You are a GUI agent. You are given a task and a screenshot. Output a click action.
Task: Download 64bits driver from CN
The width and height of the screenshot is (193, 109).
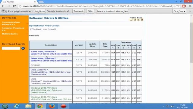pyautogui.click(x=129, y=60)
